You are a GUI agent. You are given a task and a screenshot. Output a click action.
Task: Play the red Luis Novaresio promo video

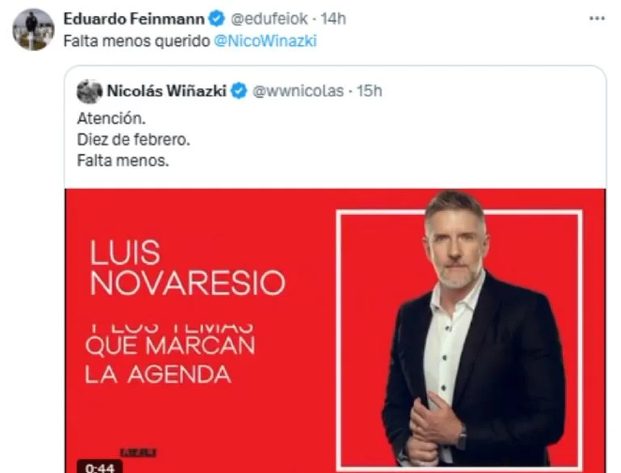click(x=335, y=331)
